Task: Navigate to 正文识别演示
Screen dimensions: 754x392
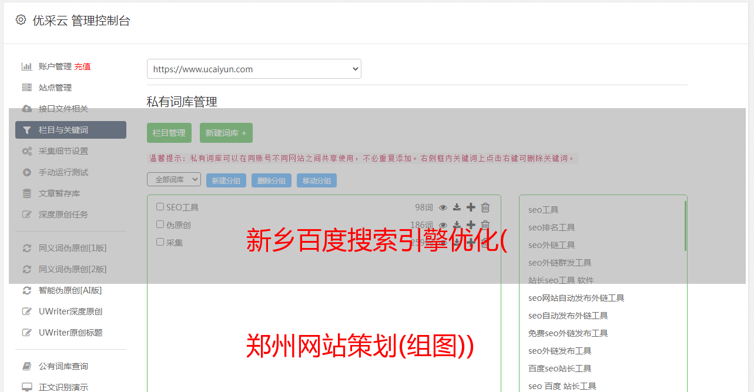Action: tap(63, 387)
